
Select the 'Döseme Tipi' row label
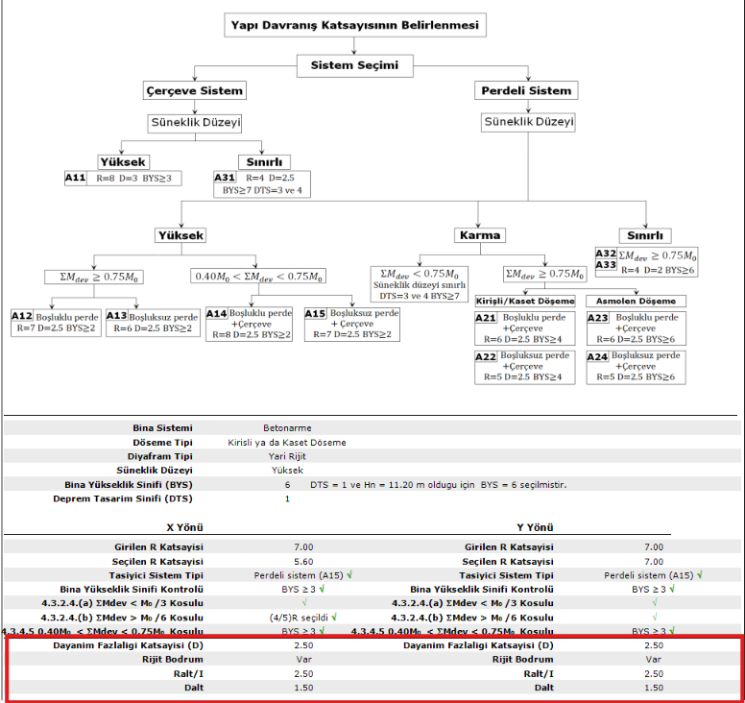point(162,443)
